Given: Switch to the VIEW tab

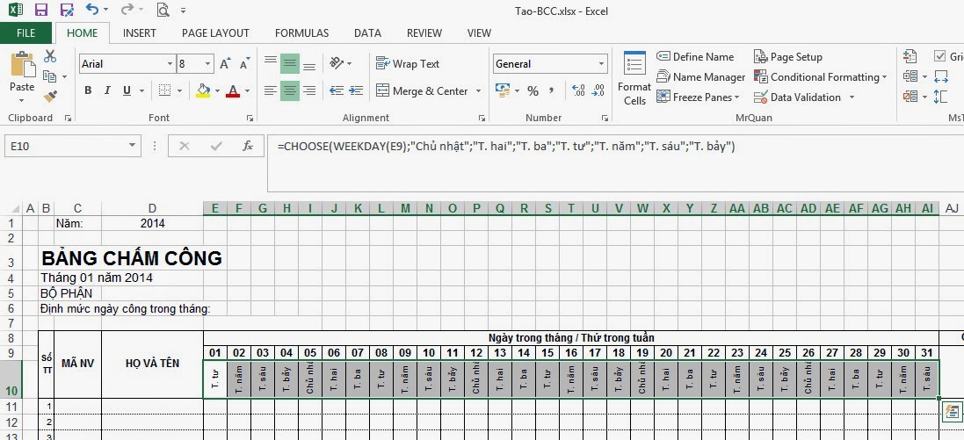Looking at the screenshot, I should tap(479, 33).
